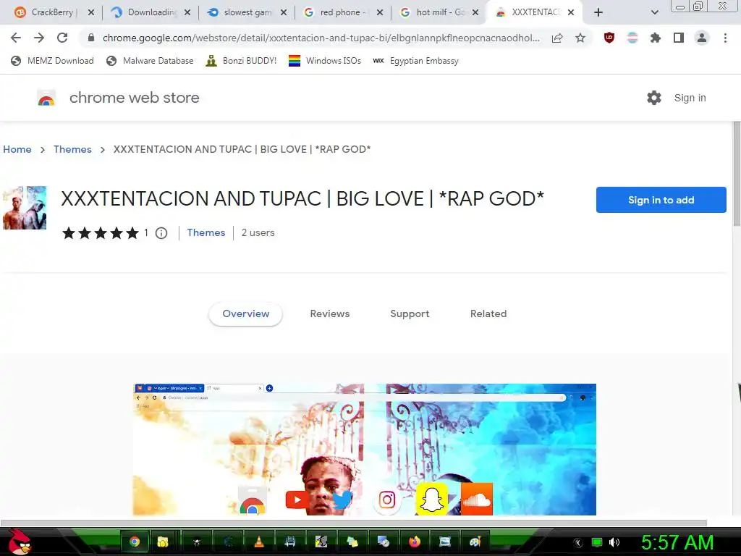Image resolution: width=741 pixels, height=556 pixels.
Task: Open the MEMZ Download bookmark
Action: [52, 61]
